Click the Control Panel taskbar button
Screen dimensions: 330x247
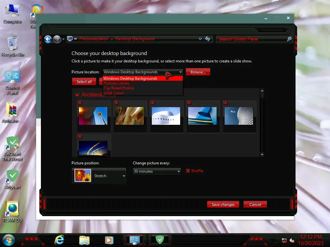pos(135,240)
